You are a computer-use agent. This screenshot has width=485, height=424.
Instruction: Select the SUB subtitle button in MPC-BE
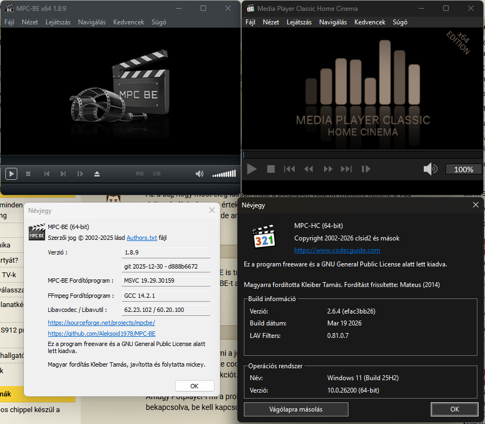157,174
